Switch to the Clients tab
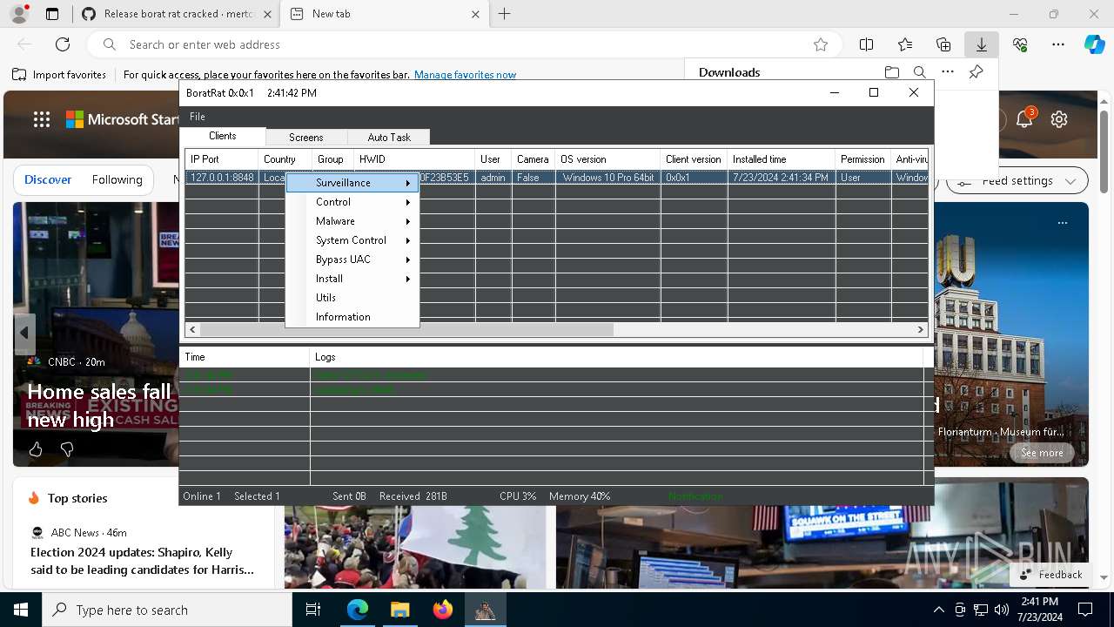Viewport: 1114px width, 627px height. coord(223,136)
